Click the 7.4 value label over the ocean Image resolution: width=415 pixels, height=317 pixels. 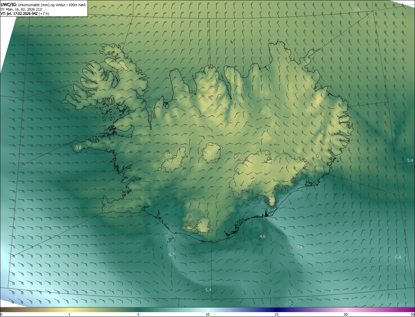[x=300, y=247]
